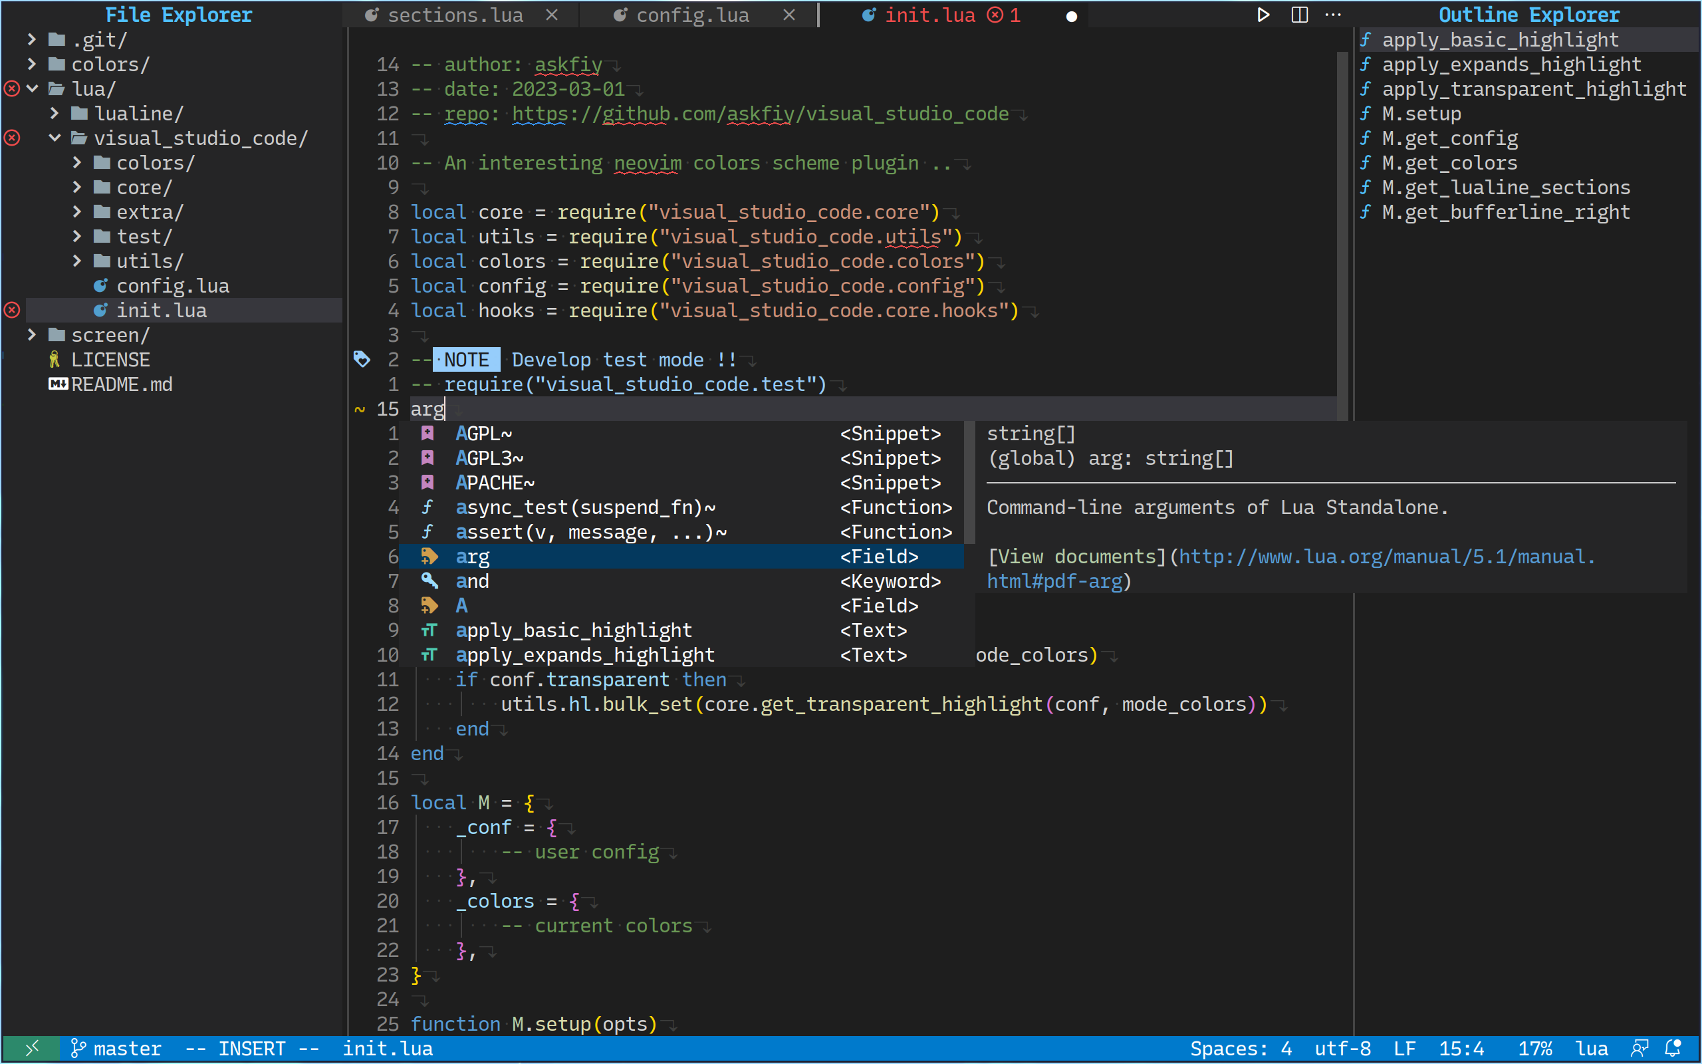Open the lua.org manual documentation link

click(1386, 557)
